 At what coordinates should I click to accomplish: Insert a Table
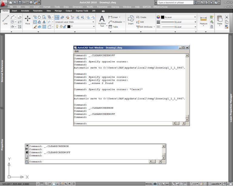[113, 27]
